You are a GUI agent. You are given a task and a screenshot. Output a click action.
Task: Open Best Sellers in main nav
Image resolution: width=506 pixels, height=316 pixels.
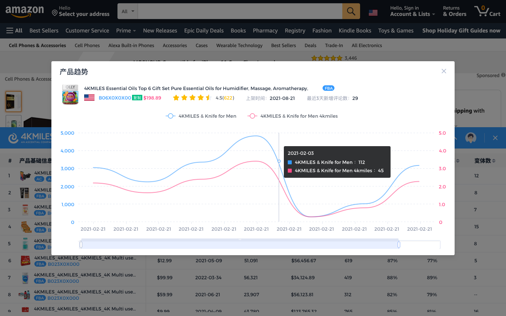44,30
